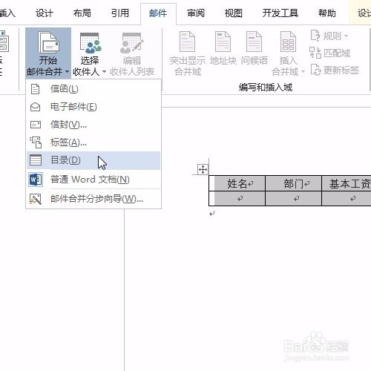Image resolution: width=371 pixels, height=371 pixels.
Task: Open the 帮助 ribbon tab
Action: point(327,13)
